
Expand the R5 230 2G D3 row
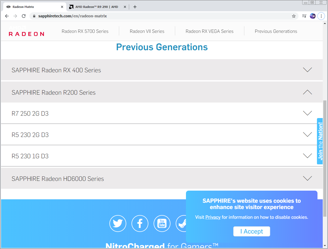pos(162,135)
